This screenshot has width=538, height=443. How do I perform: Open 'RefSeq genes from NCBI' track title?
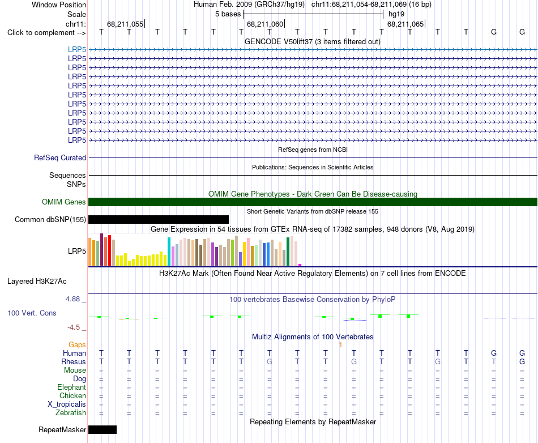[313, 150]
